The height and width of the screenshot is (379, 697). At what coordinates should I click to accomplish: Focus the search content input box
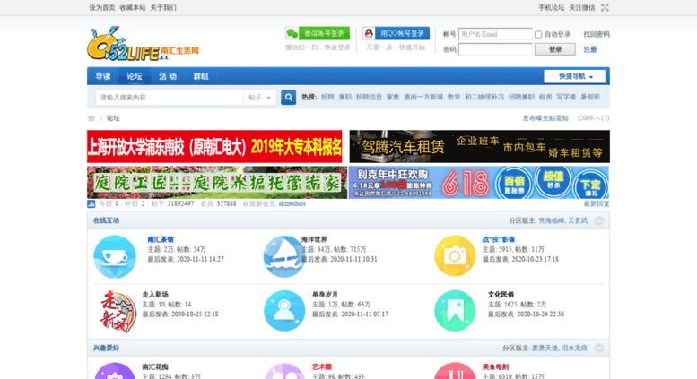pos(170,97)
